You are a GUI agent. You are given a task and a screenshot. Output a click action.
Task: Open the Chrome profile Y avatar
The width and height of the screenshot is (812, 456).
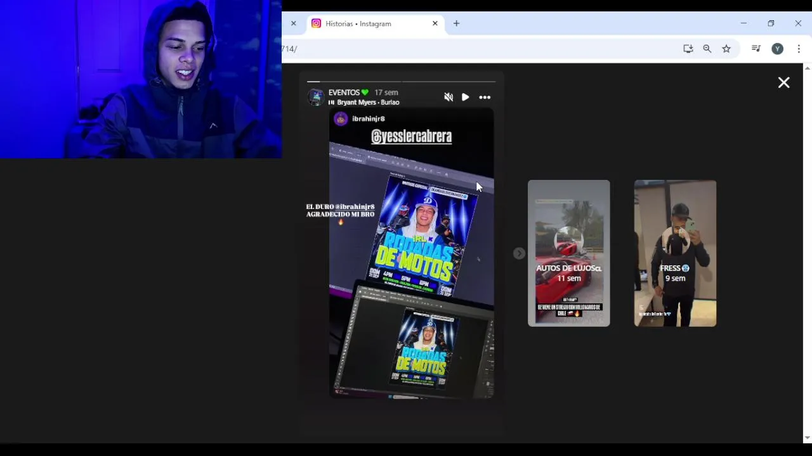(778, 49)
